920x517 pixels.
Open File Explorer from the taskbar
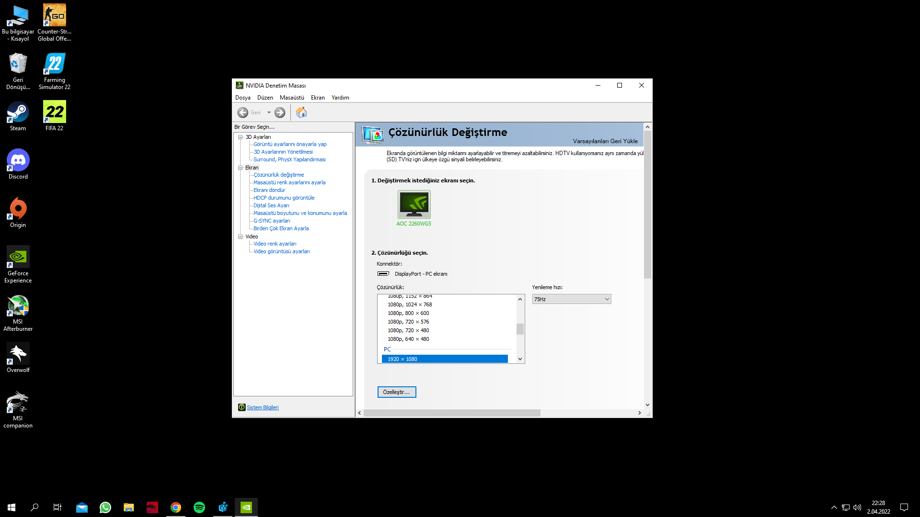[x=129, y=507]
